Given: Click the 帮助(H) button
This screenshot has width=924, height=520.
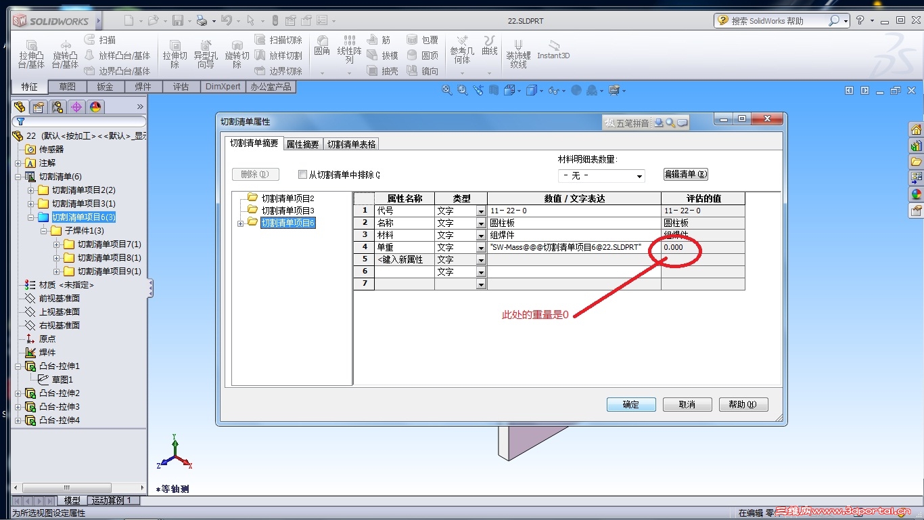Looking at the screenshot, I should (x=743, y=404).
